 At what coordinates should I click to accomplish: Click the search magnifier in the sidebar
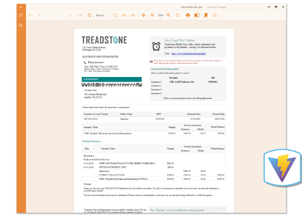point(20,25)
